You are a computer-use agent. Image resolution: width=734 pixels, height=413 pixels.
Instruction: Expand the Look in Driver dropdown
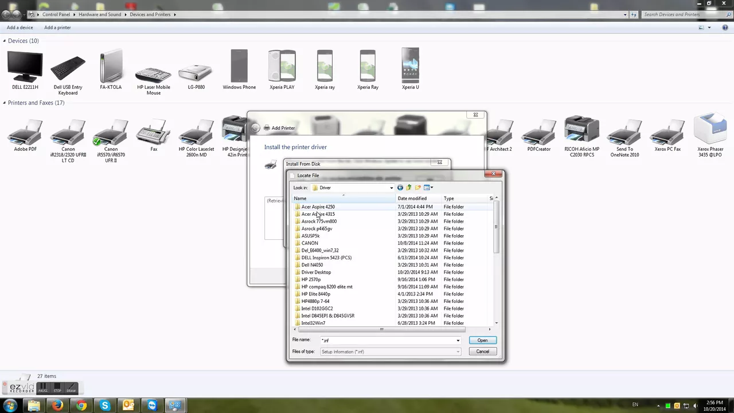392,188
